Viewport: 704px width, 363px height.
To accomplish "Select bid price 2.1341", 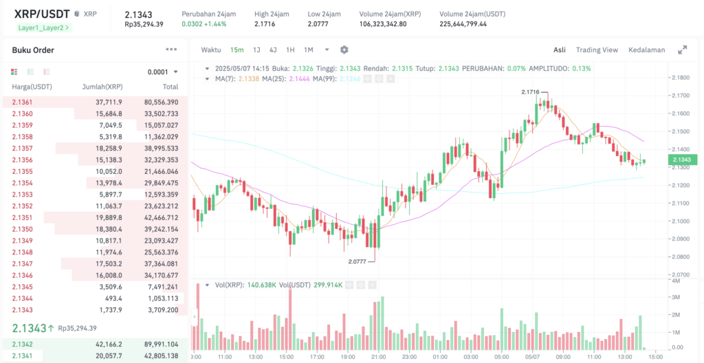I will pyautogui.click(x=22, y=356).
